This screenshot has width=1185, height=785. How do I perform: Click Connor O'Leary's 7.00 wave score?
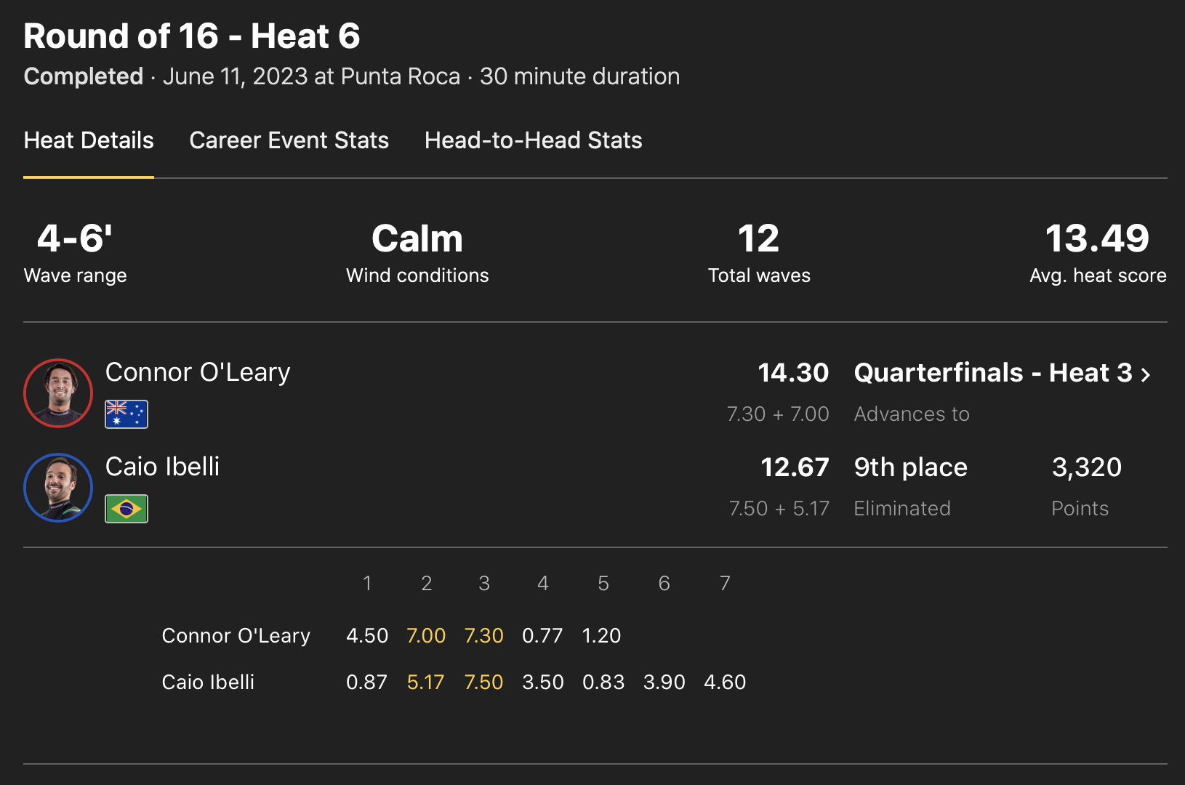point(425,636)
